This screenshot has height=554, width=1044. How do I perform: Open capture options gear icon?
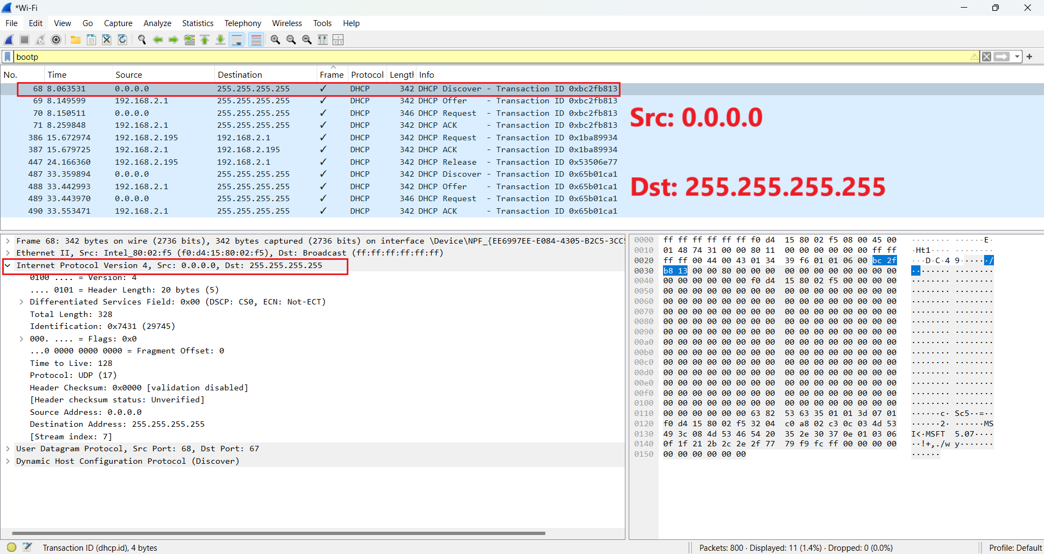click(x=56, y=40)
